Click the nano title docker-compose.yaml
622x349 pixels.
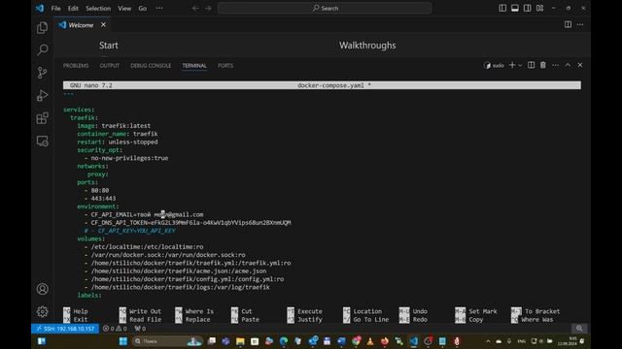[x=334, y=85]
